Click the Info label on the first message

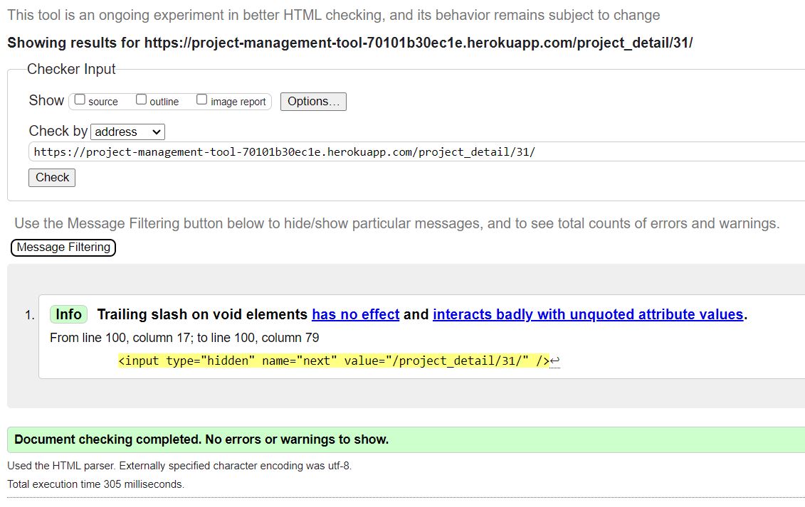(68, 314)
